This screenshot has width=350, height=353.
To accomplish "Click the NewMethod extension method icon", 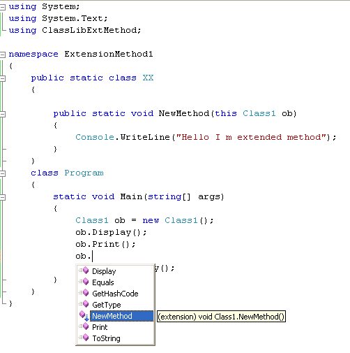I will click(84, 315).
